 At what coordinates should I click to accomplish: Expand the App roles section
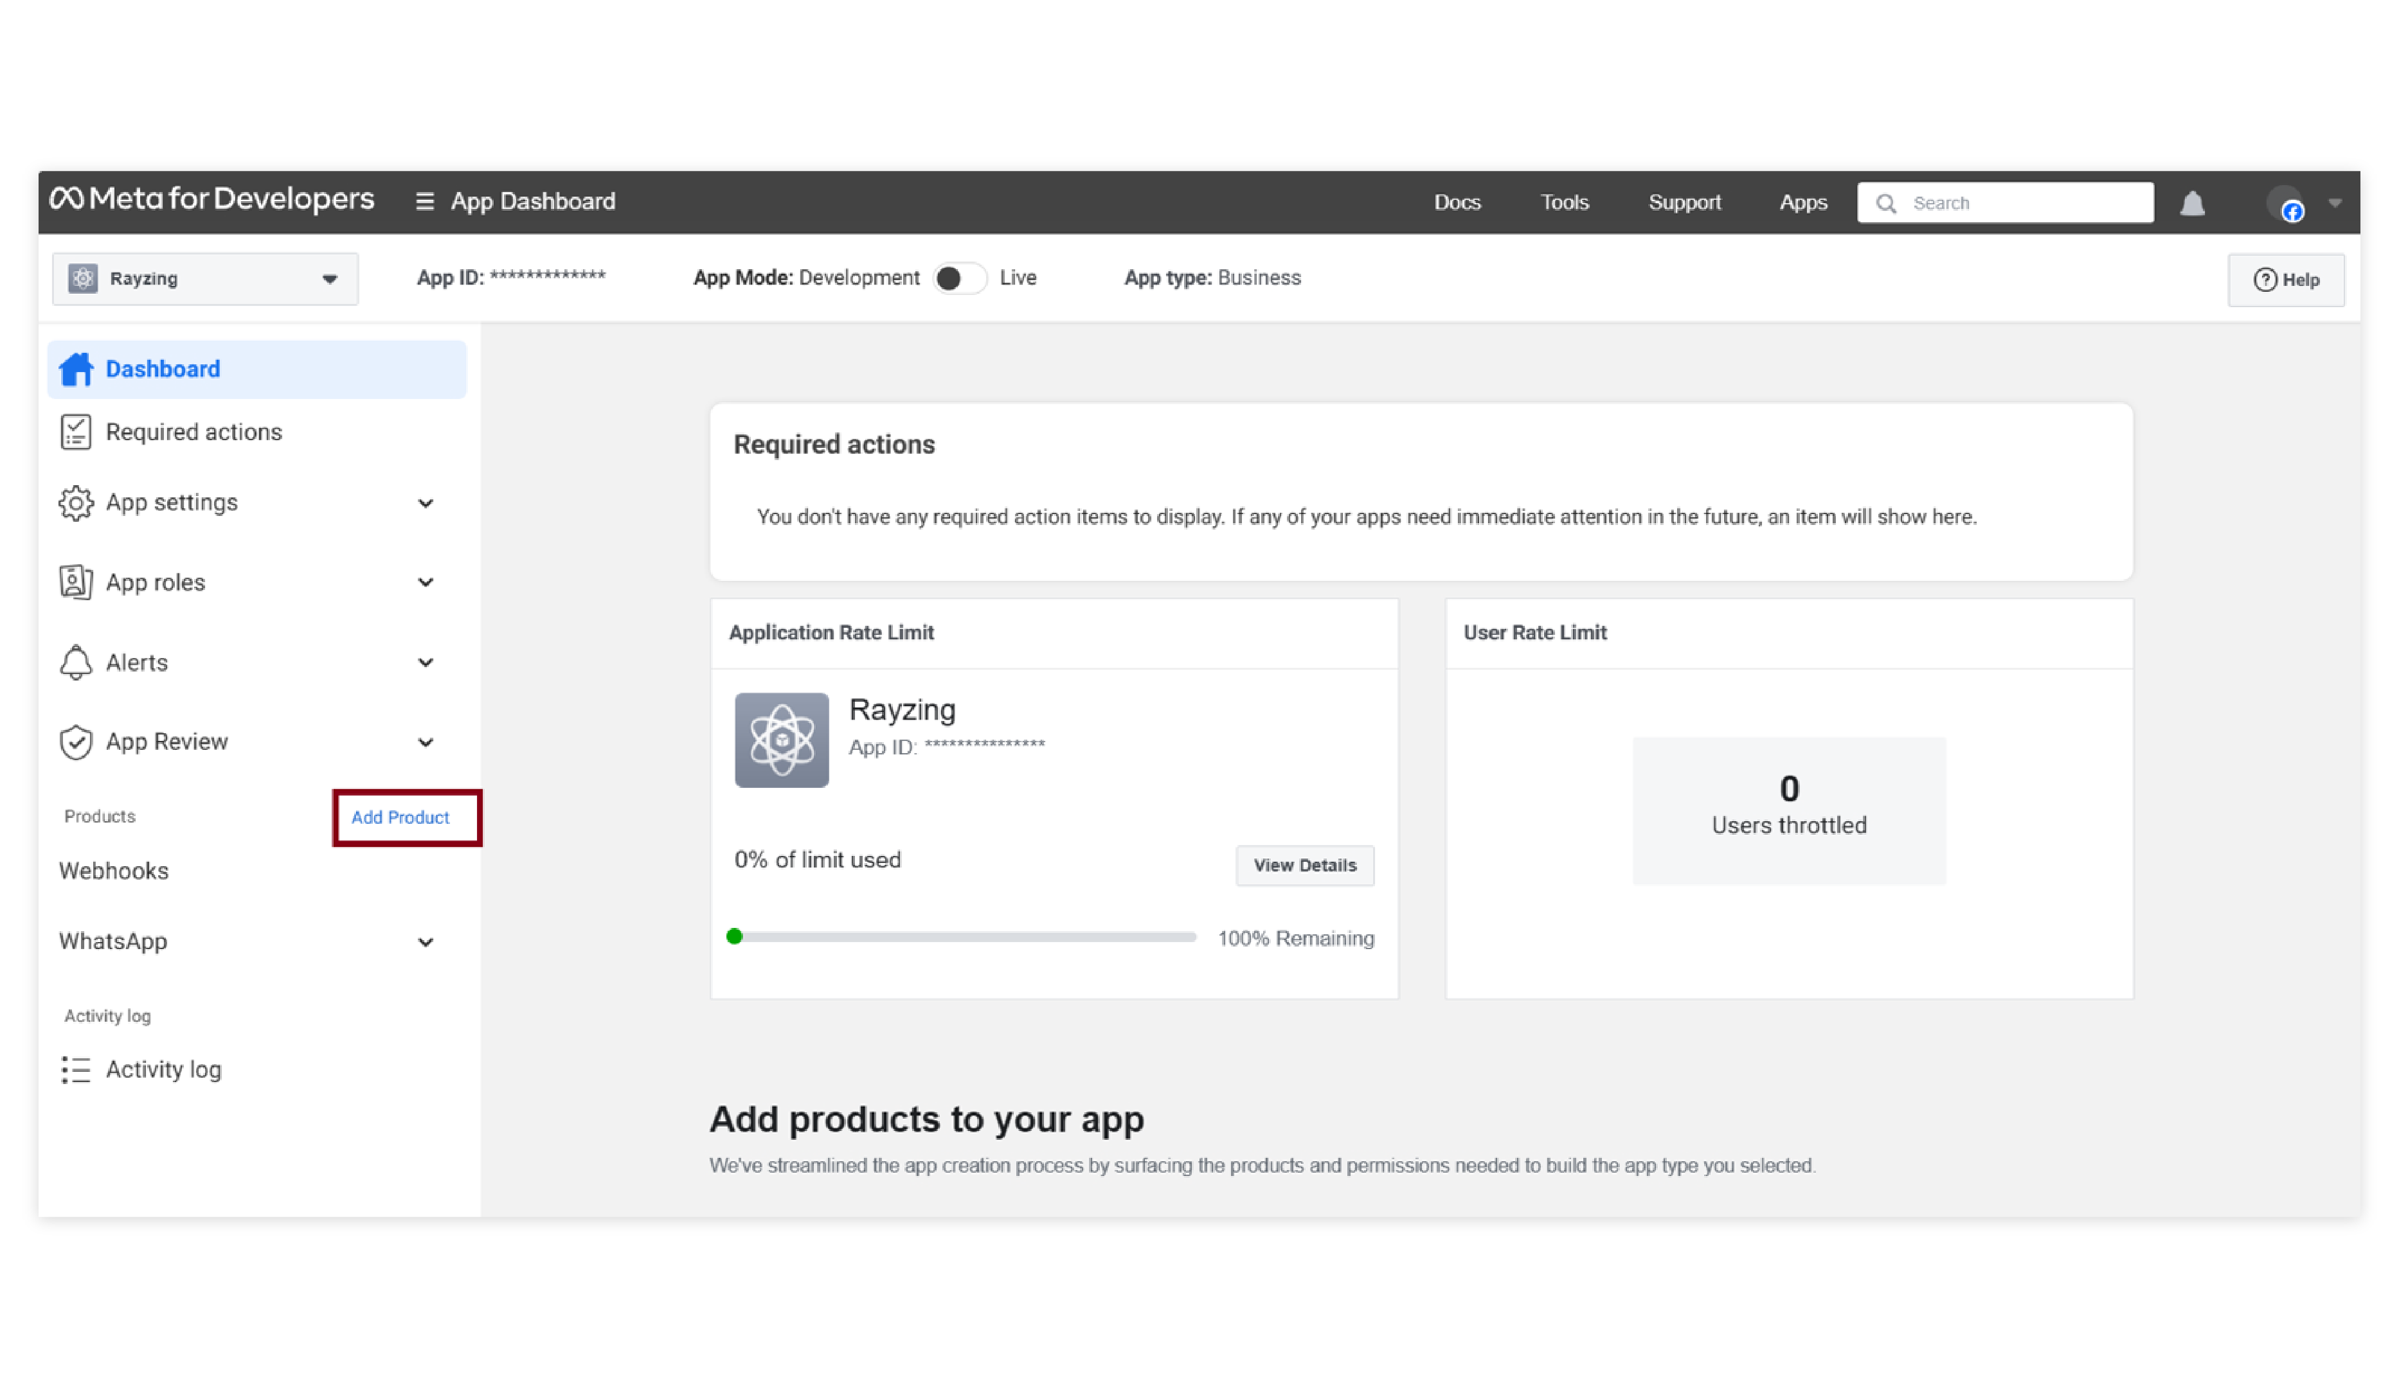[426, 582]
